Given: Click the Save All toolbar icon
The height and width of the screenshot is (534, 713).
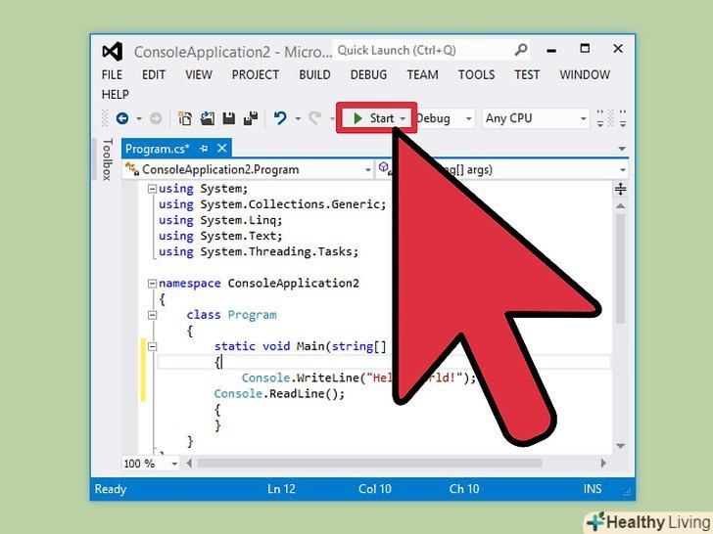Looking at the screenshot, I should (251, 118).
